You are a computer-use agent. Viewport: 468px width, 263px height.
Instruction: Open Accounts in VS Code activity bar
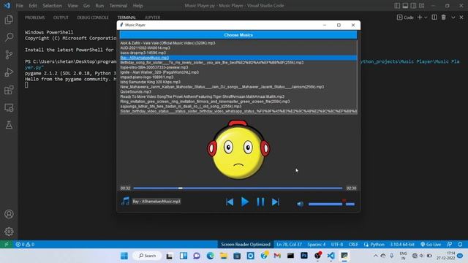[9, 214]
